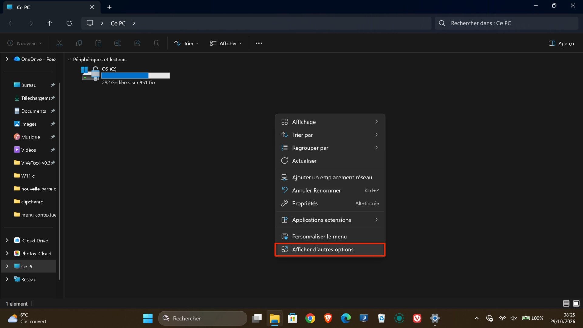The image size is (583, 328).
Task: Click the Paste clipboard icon in toolbar
Action: pyautogui.click(x=98, y=43)
